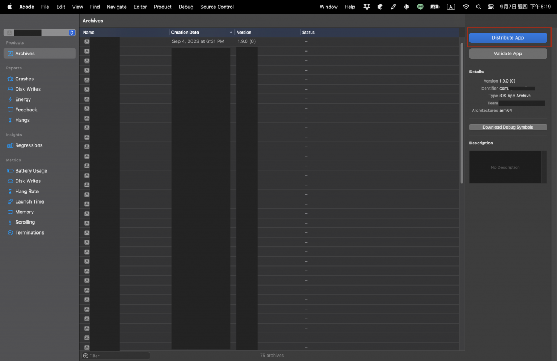Open the product selector dropdown

39,33
